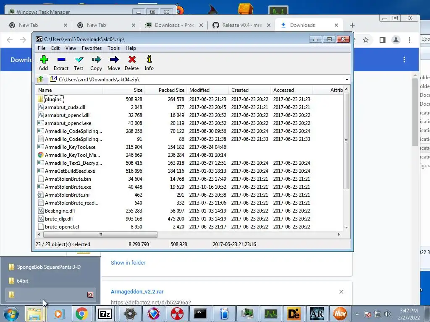Go up one folder level icon
The image size is (430, 322).
tap(41, 79)
